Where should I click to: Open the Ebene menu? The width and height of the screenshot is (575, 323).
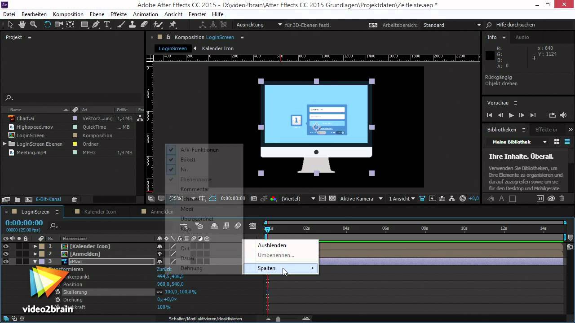pyautogui.click(x=97, y=14)
